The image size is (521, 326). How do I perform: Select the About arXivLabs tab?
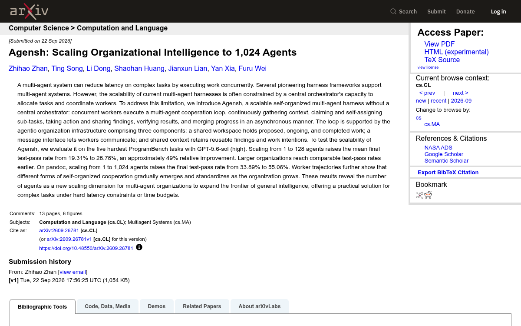pos(260,306)
